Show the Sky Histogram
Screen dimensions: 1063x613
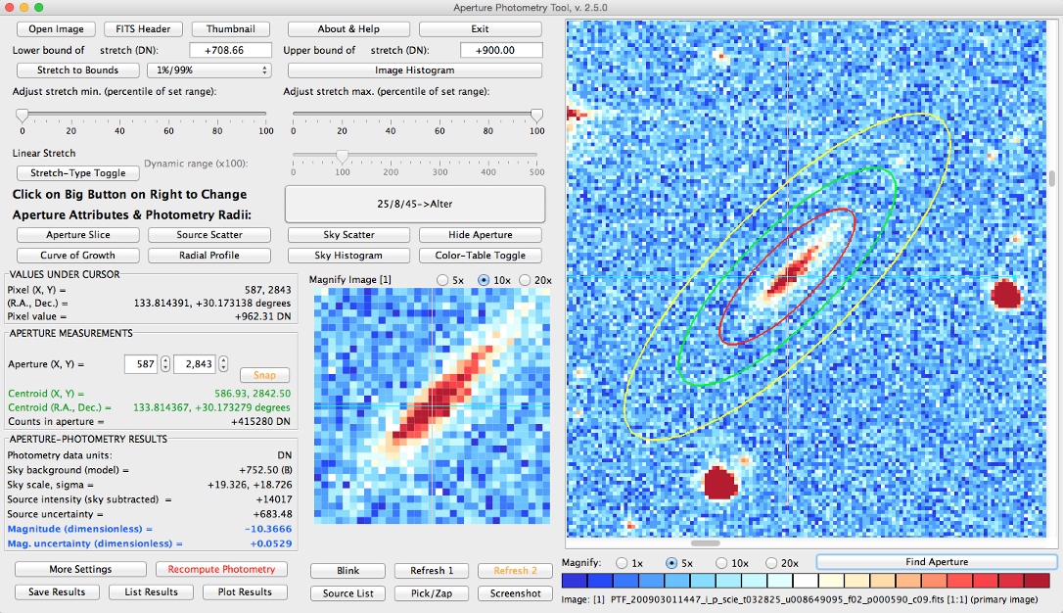348,255
